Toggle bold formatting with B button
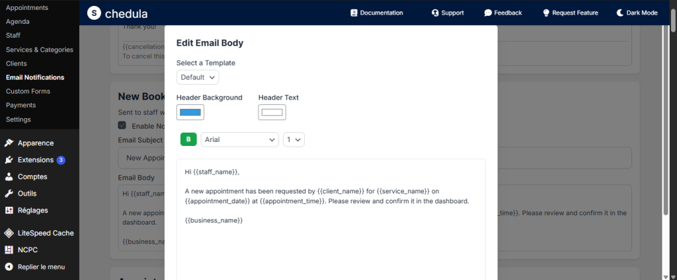677x280 pixels. coord(188,139)
